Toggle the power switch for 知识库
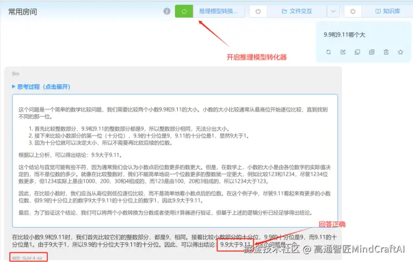The image size is (413, 262). [353, 12]
